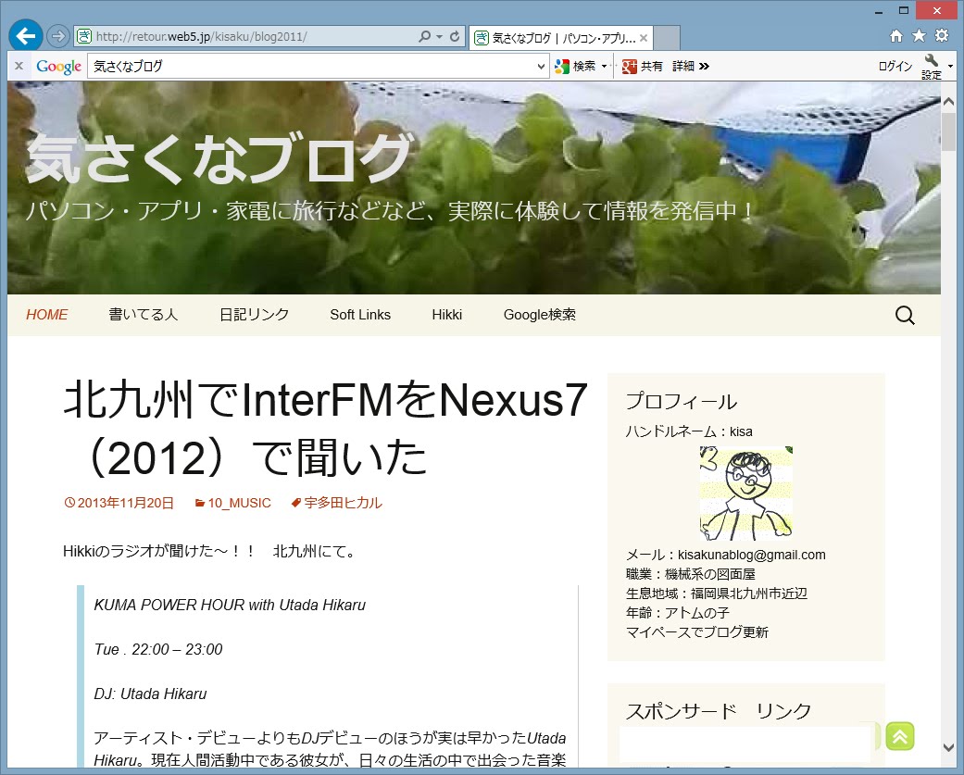This screenshot has width=964, height=775.
Task: Click the Google logo on the toolbar
Action: [x=58, y=67]
